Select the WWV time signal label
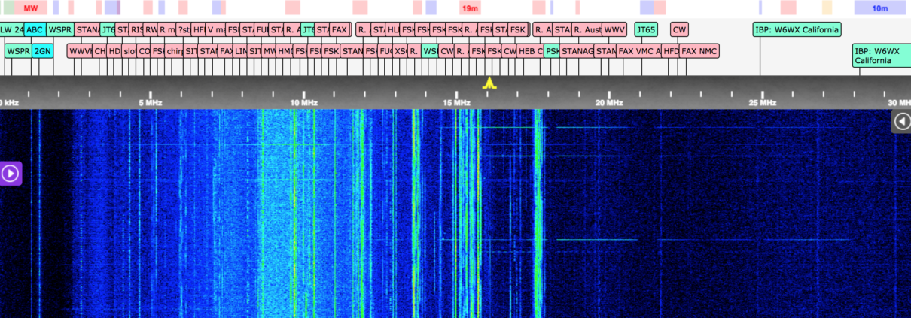 [614, 30]
